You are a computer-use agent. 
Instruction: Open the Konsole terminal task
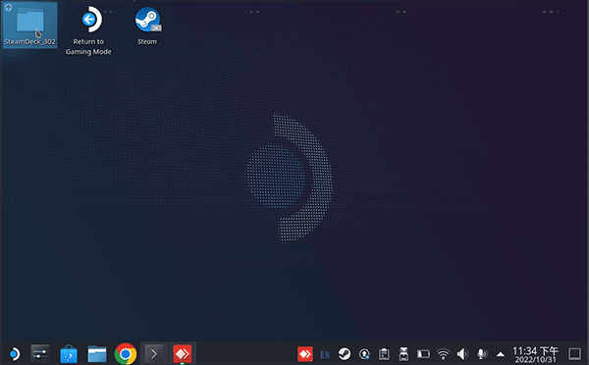tap(154, 354)
